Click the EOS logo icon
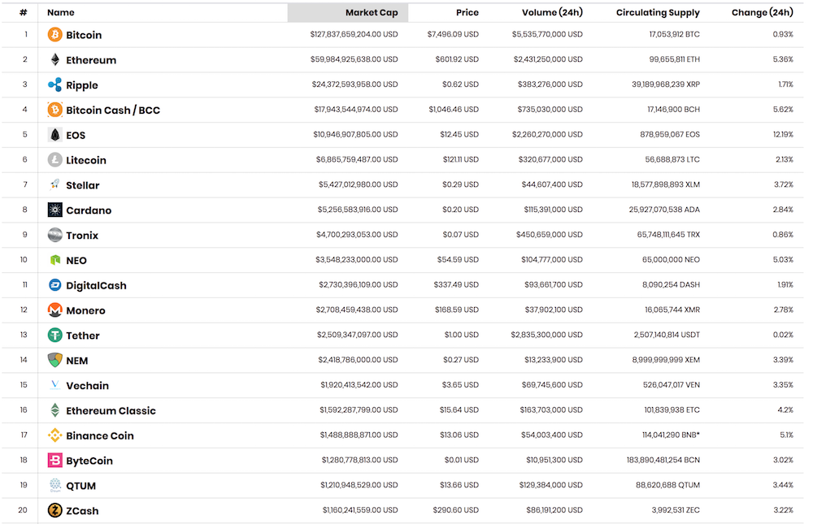Viewport: 813px width, 524px height. pyautogui.click(x=55, y=135)
